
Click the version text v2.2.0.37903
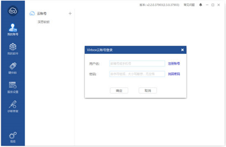pyautogui.click(x=159, y=5)
